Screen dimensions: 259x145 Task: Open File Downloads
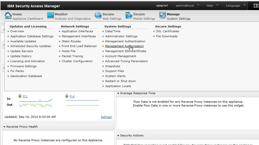tap(167, 36)
